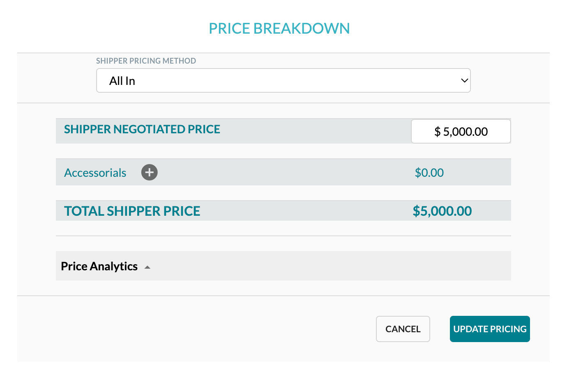Select the Shipper Negotiated Price field
This screenshot has width=567, height=379.
click(461, 131)
